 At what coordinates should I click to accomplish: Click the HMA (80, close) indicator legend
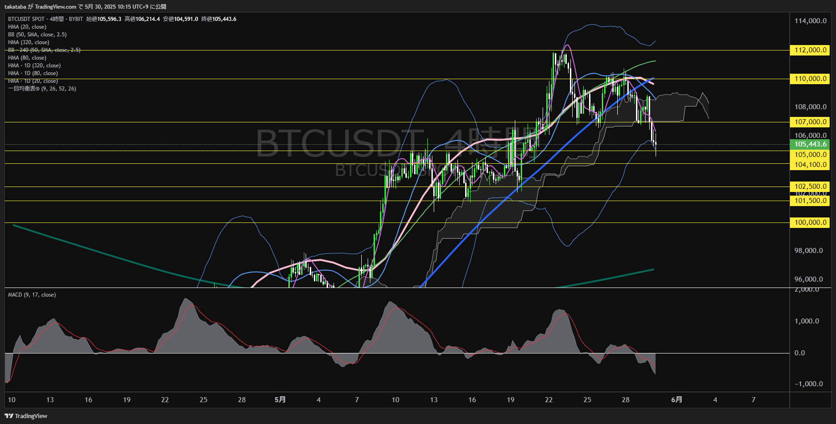coord(27,58)
